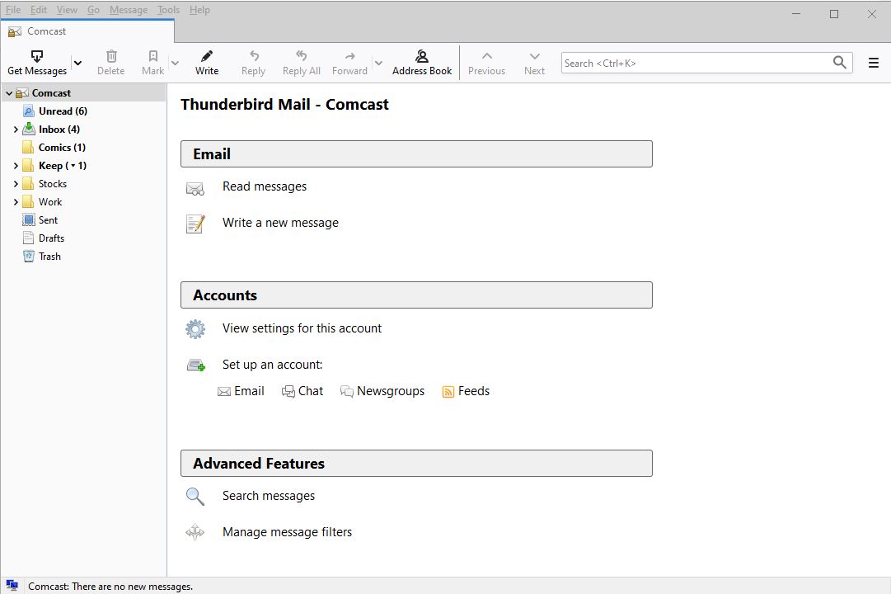Go to Next message
This screenshot has width=891, height=594.
[x=534, y=63]
